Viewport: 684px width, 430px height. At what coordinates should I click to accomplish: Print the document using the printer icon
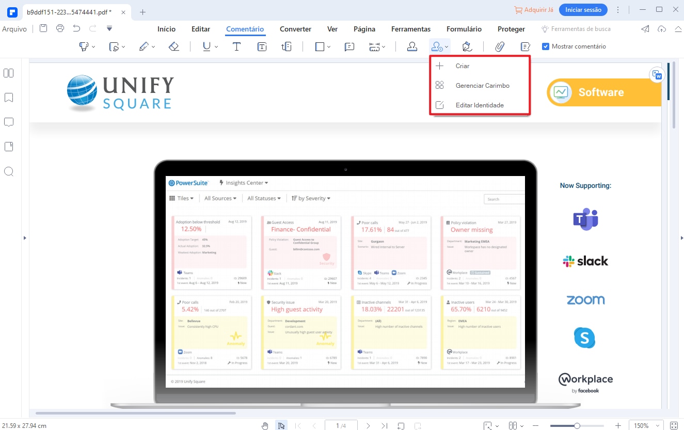coord(60,28)
